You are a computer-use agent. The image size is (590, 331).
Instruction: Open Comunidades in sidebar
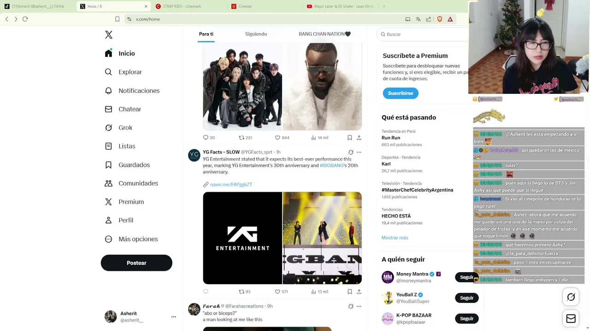tap(131, 183)
